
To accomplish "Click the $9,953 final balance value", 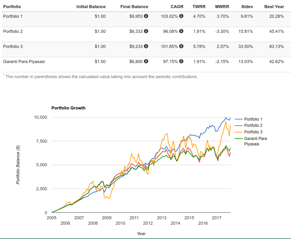I will pyautogui.click(x=136, y=16).
